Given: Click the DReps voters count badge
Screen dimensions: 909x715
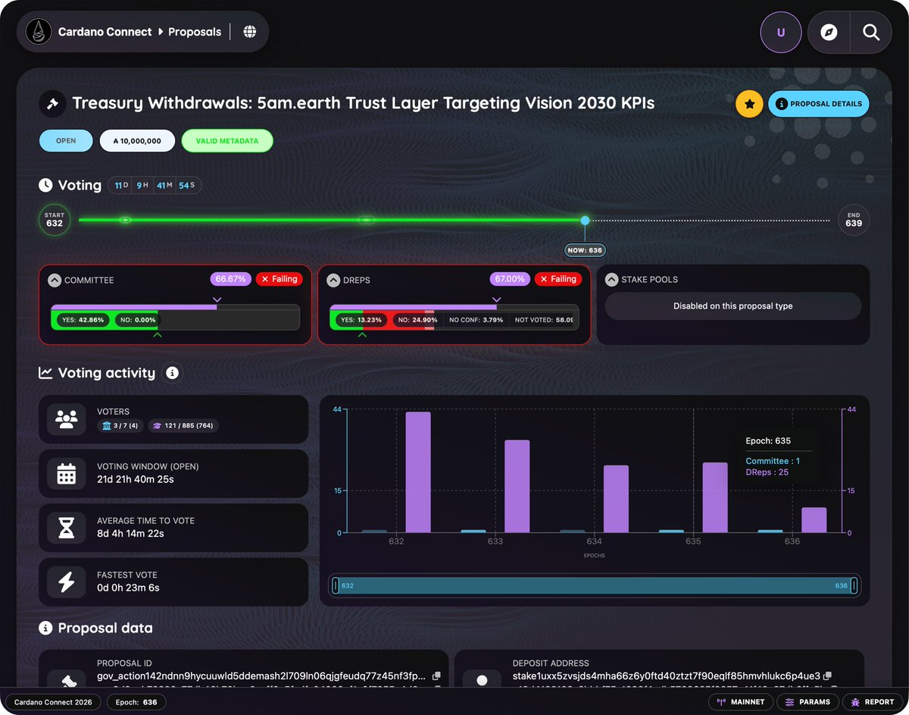Looking at the screenshot, I should tap(183, 426).
